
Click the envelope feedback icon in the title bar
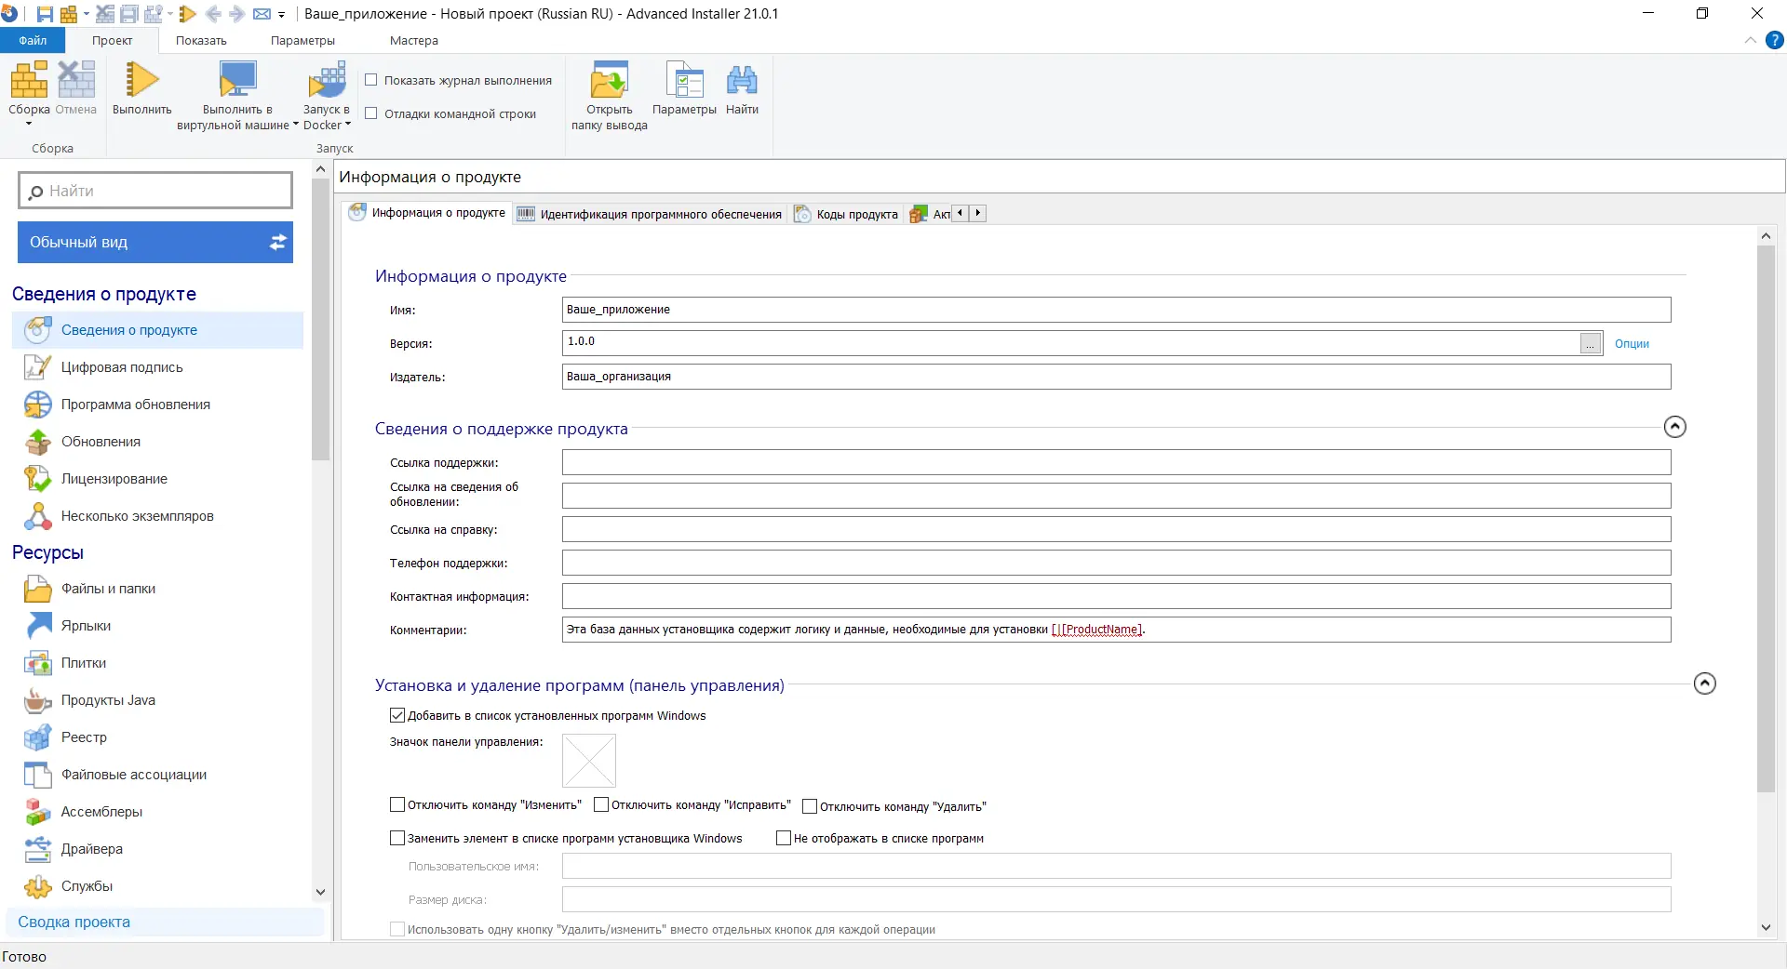coord(262,14)
